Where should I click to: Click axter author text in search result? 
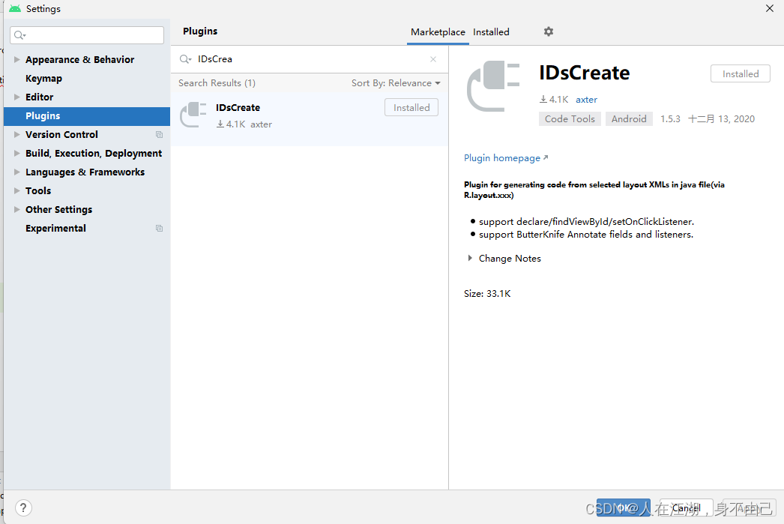(261, 124)
